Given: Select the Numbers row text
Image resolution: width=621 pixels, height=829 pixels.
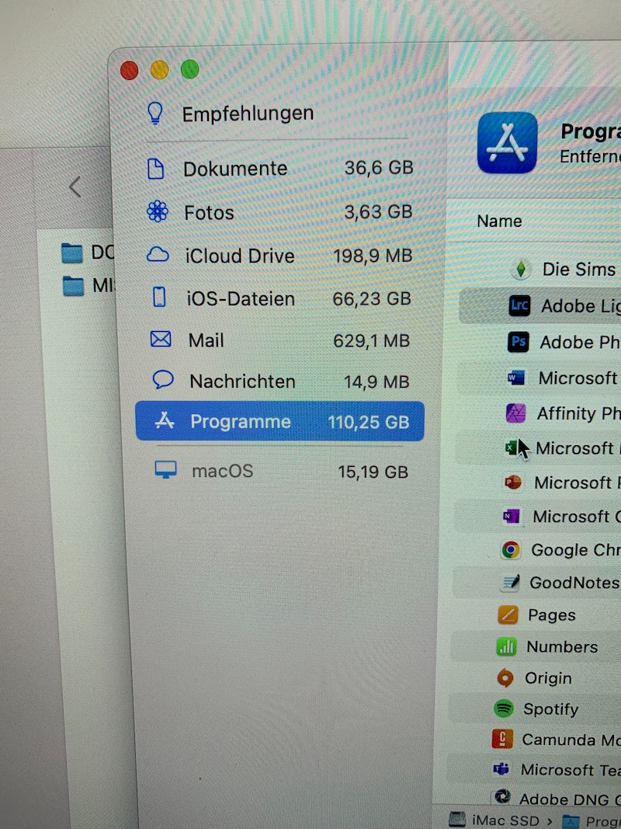Looking at the screenshot, I should pyautogui.click(x=562, y=647).
